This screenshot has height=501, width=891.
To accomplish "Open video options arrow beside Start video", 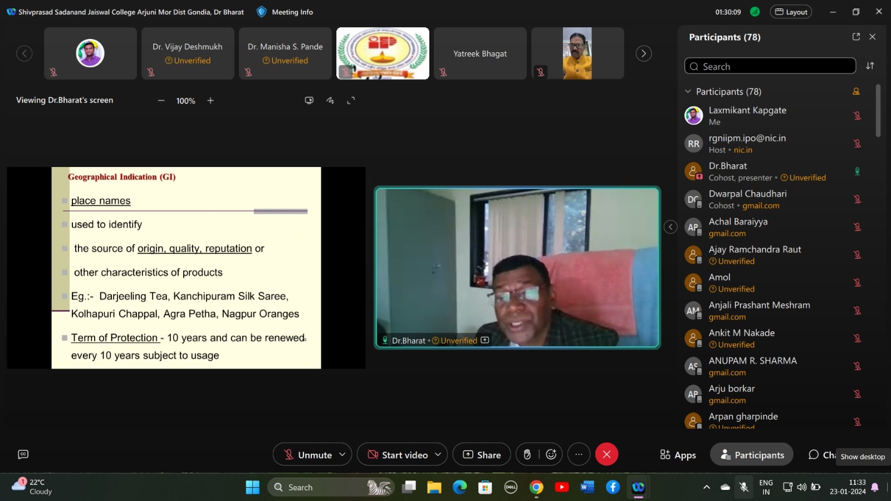I will pos(438,455).
